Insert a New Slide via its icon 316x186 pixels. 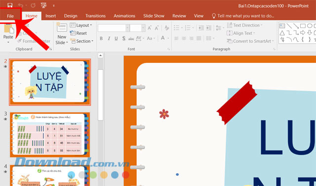point(62,28)
